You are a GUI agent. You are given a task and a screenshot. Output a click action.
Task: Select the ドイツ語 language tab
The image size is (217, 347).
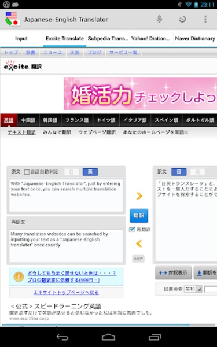point(106,120)
